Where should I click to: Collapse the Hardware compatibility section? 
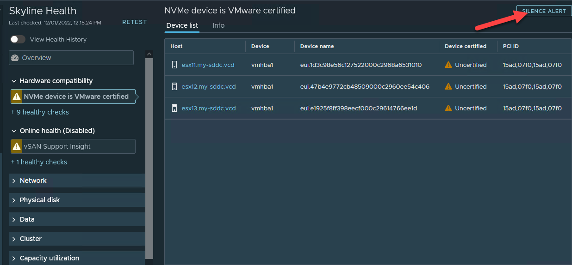(14, 81)
